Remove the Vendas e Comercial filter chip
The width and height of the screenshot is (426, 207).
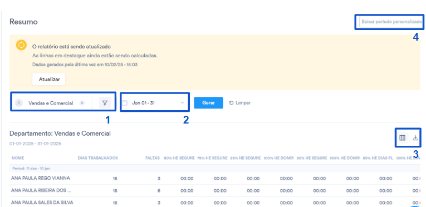tap(82, 103)
